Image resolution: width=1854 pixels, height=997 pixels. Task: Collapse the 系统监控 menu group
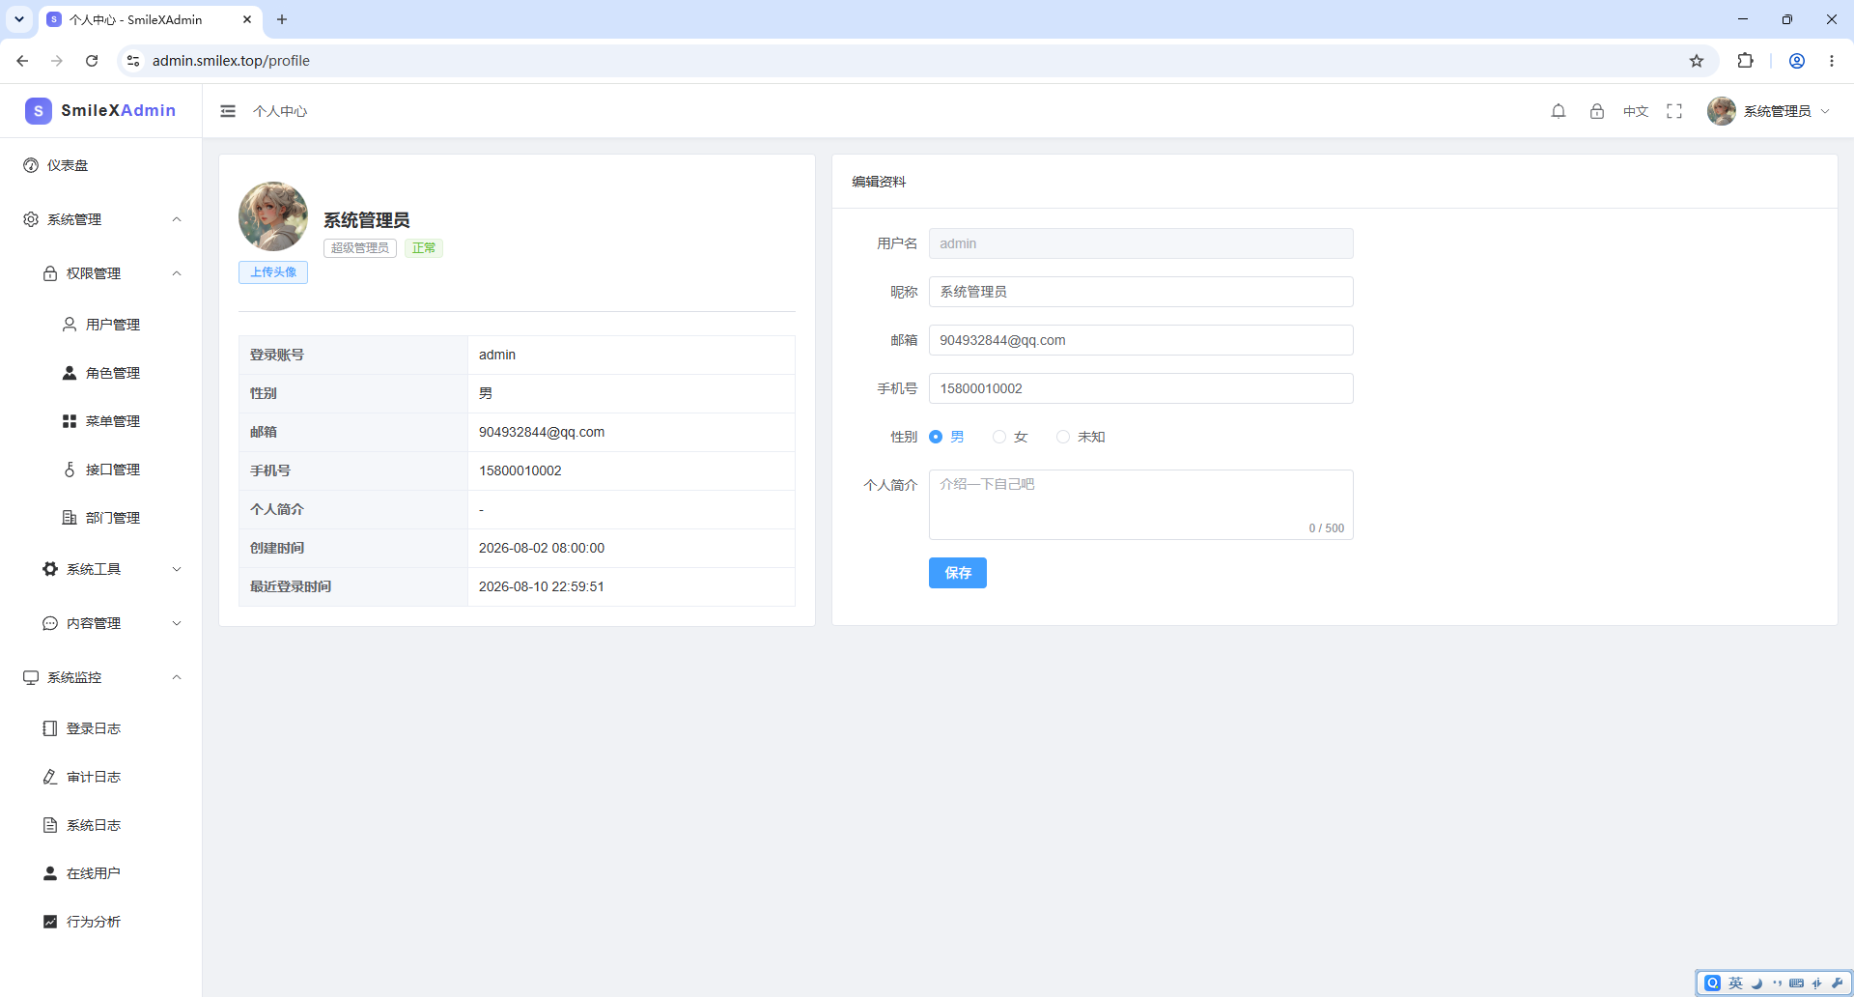[101, 677]
